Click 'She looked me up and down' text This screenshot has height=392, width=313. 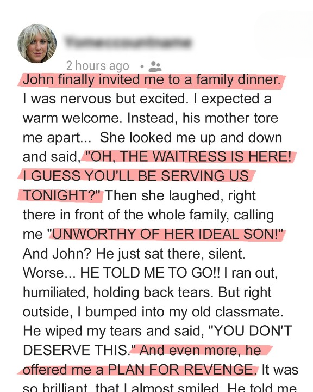191,138
